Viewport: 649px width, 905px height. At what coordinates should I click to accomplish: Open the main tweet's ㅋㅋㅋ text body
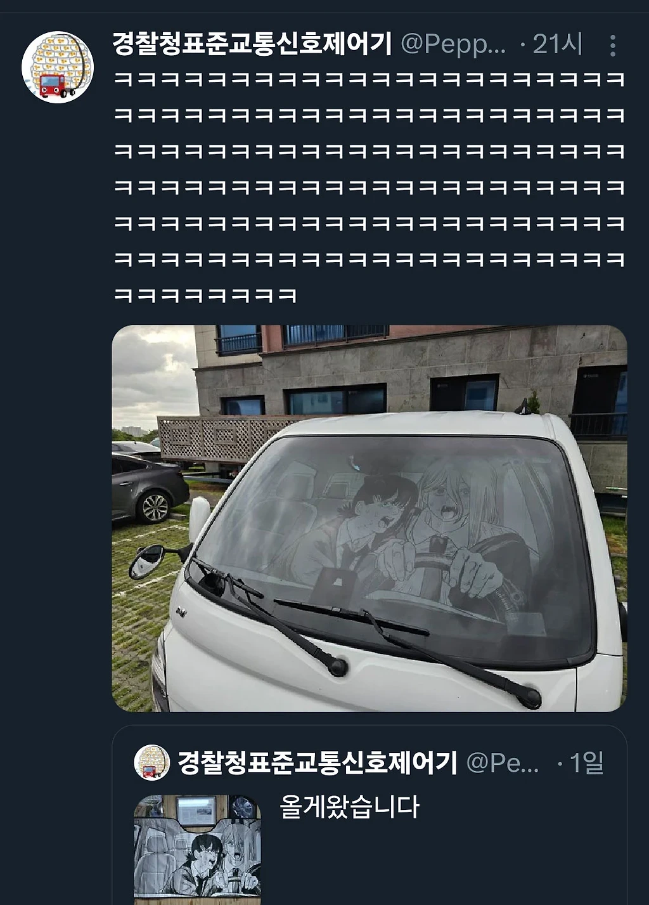coord(369,187)
